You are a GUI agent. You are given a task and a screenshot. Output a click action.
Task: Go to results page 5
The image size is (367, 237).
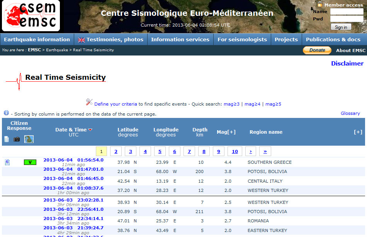(160, 151)
